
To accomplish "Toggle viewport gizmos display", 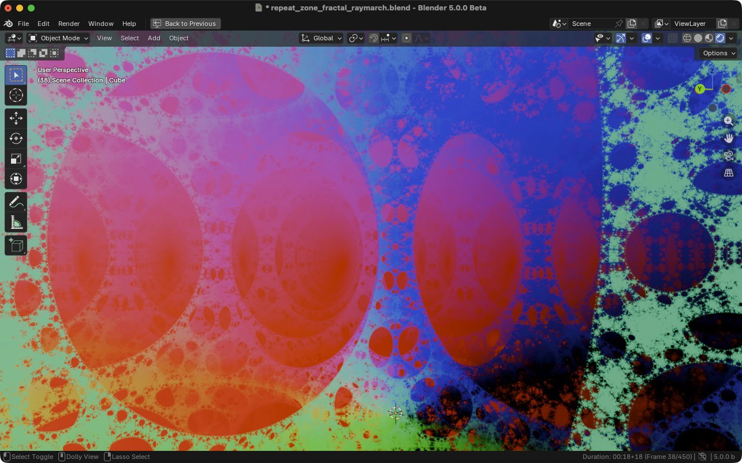I will [x=621, y=38].
